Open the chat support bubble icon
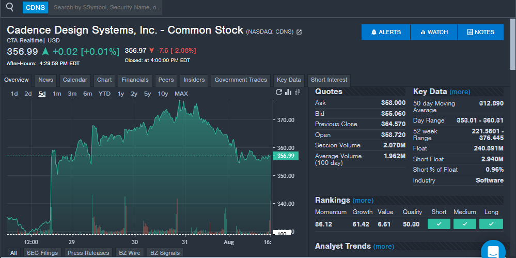Viewport: 516px width, 258px height. click(x=493, y=251)
